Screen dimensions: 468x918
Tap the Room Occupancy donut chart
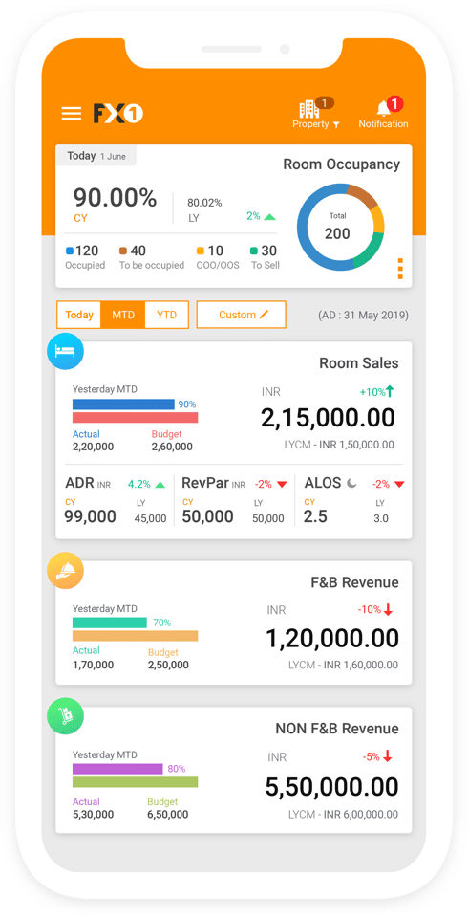click(x=340, y=227)
